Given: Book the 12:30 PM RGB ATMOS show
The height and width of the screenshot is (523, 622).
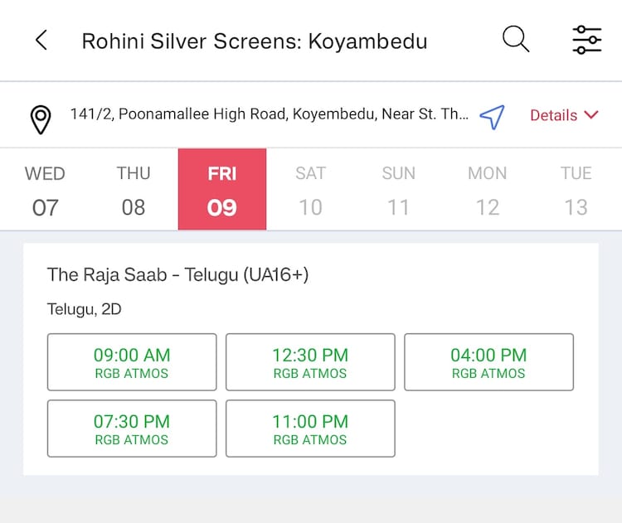Looking at the screenshot, I should (310, 362).
